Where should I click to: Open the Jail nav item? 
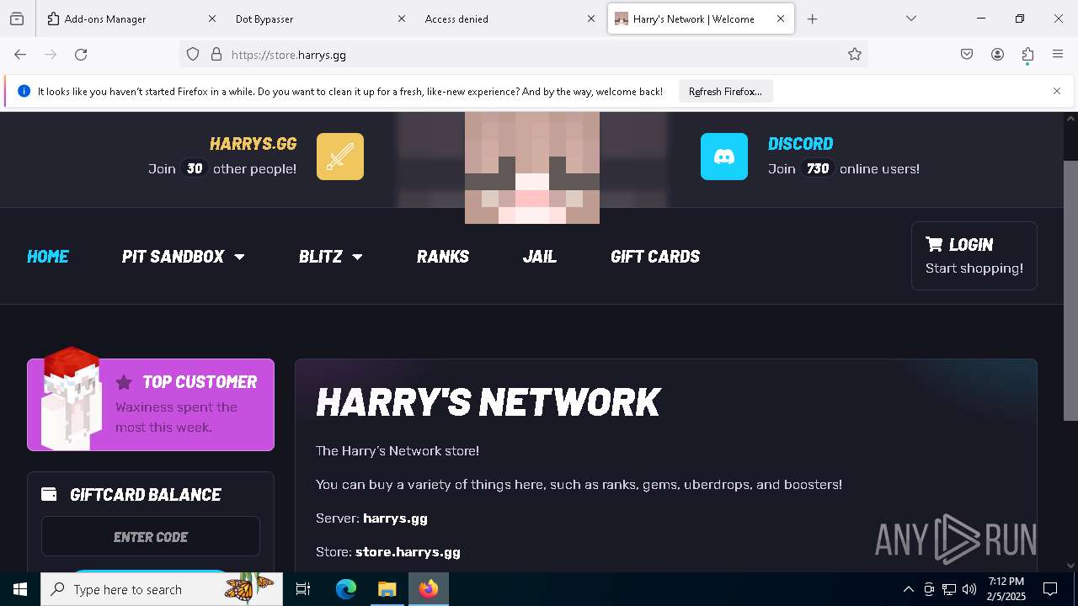[x=540, y=257]
